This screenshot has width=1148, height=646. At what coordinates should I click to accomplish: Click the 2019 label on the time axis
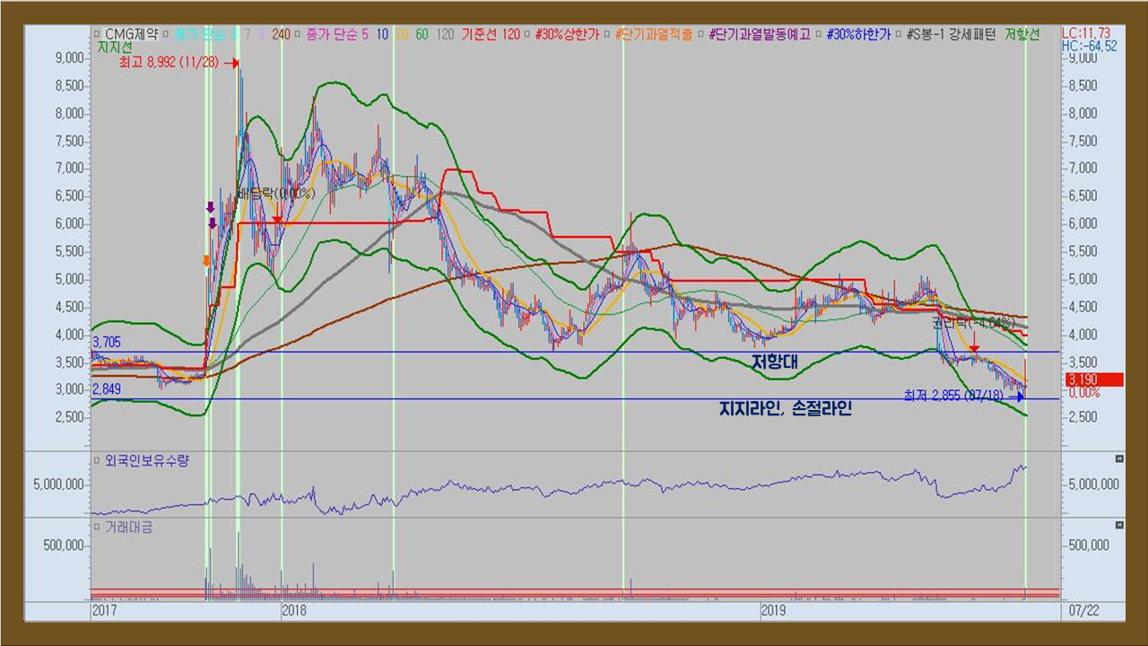tap(774, 610)
